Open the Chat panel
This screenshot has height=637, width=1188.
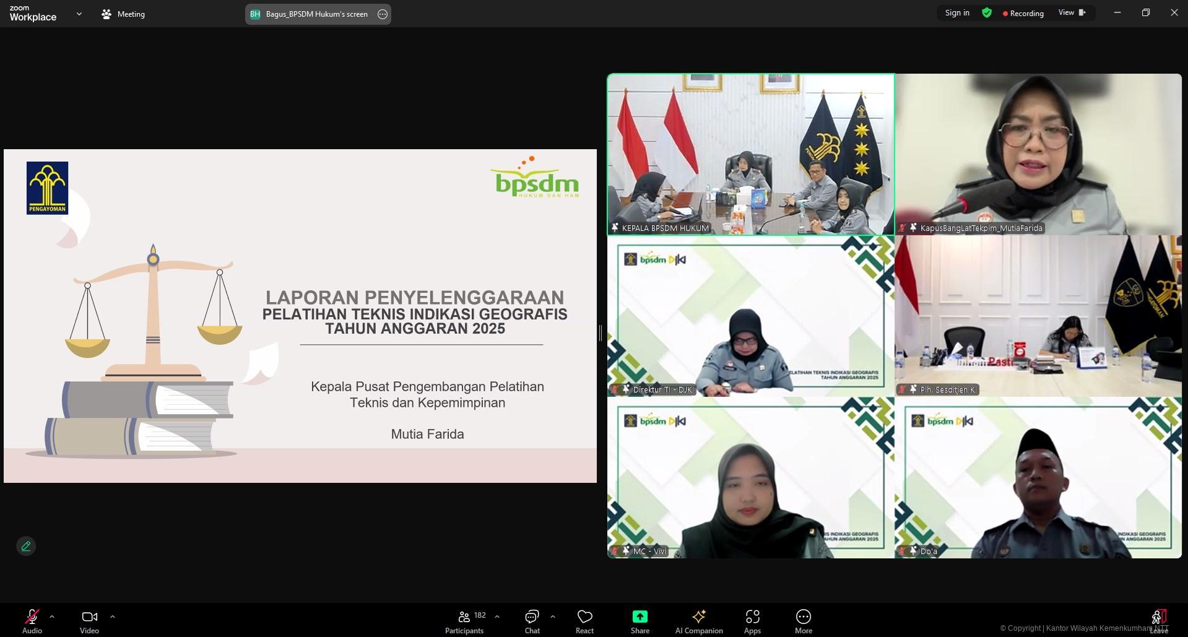click(532, 621)
